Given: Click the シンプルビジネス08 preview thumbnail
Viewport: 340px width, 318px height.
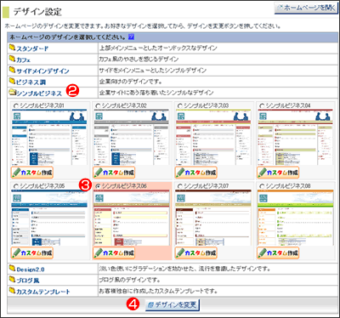Looking at the screenshot, I should [296, 218].
